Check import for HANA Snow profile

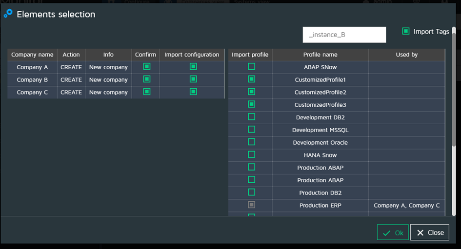[251, 154]
